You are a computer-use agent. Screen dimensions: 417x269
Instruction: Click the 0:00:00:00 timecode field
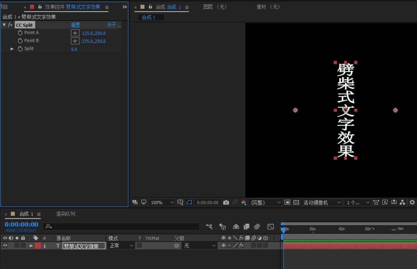pos(21,224)
